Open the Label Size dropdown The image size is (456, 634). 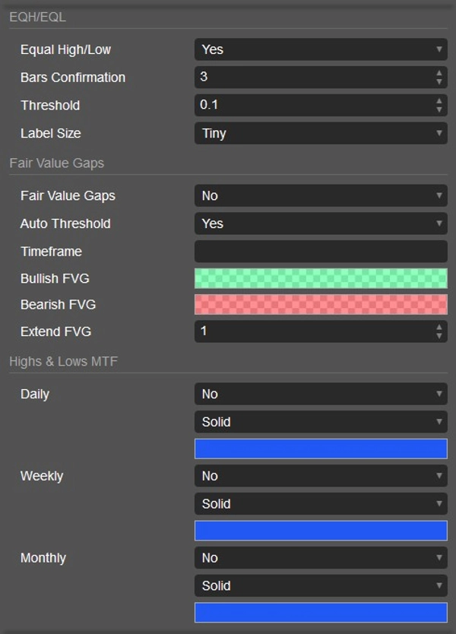coord(321,133)
